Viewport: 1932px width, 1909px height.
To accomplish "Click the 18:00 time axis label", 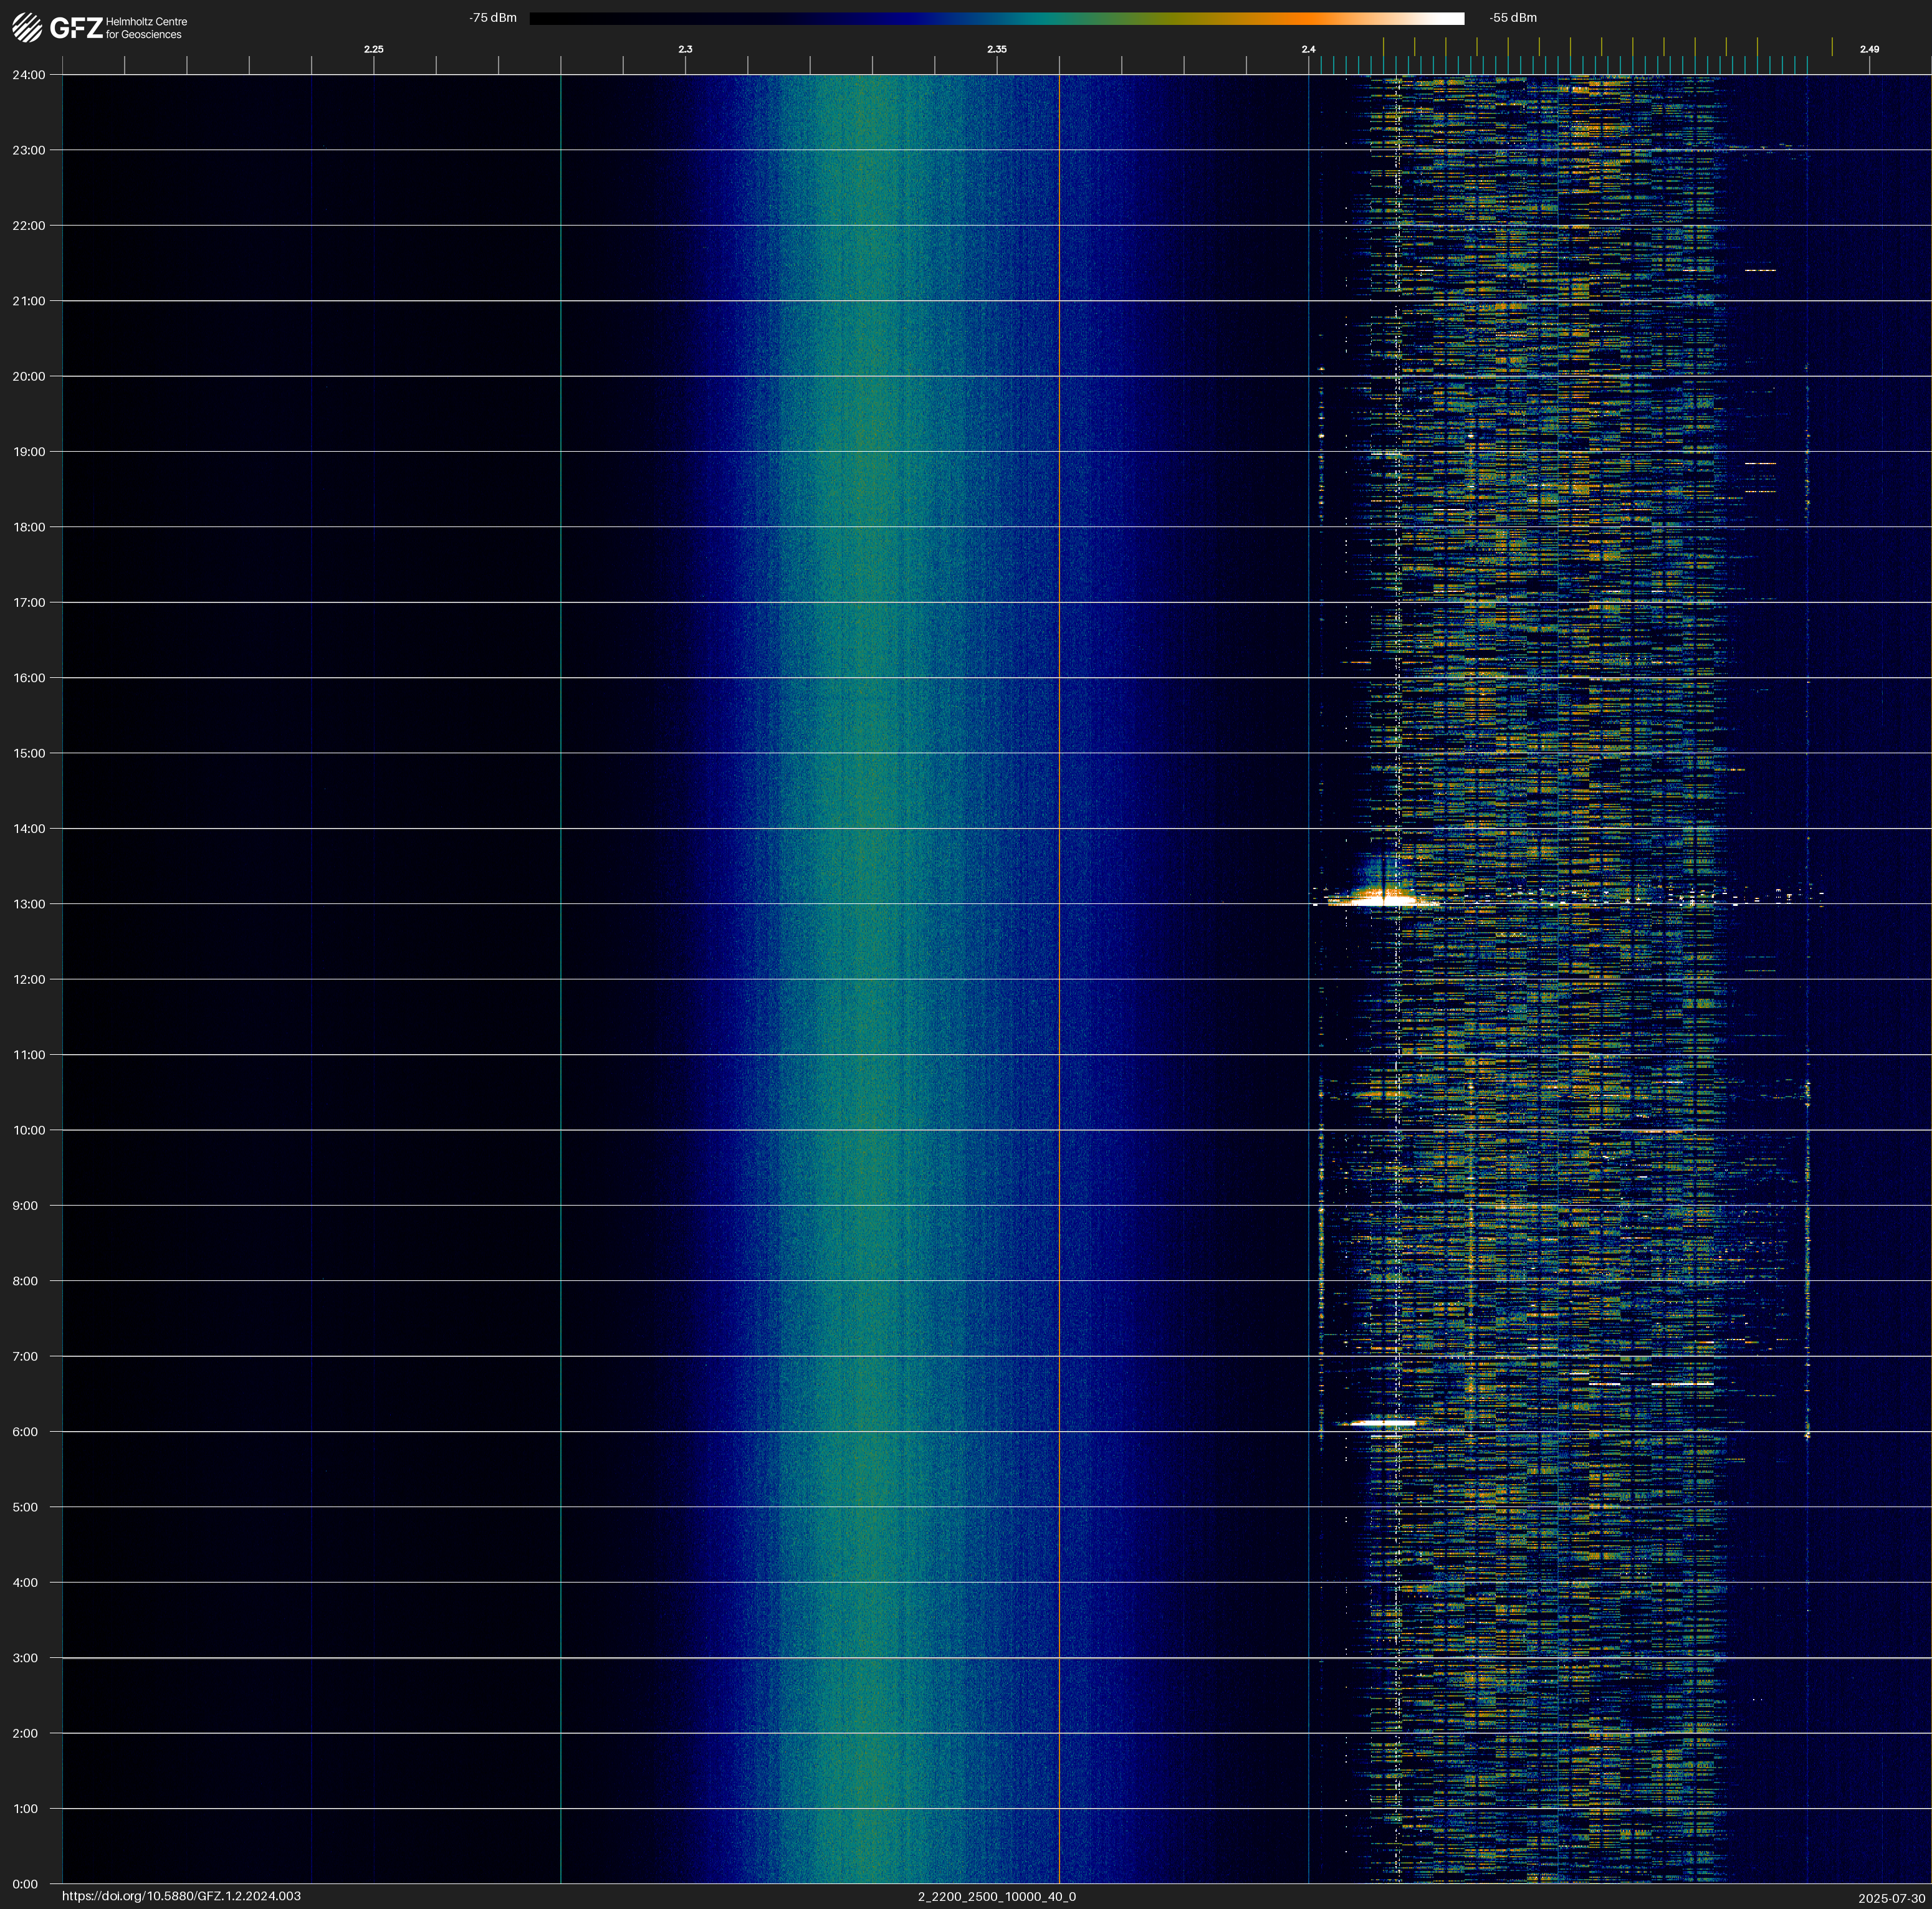I will pos(29,528).
